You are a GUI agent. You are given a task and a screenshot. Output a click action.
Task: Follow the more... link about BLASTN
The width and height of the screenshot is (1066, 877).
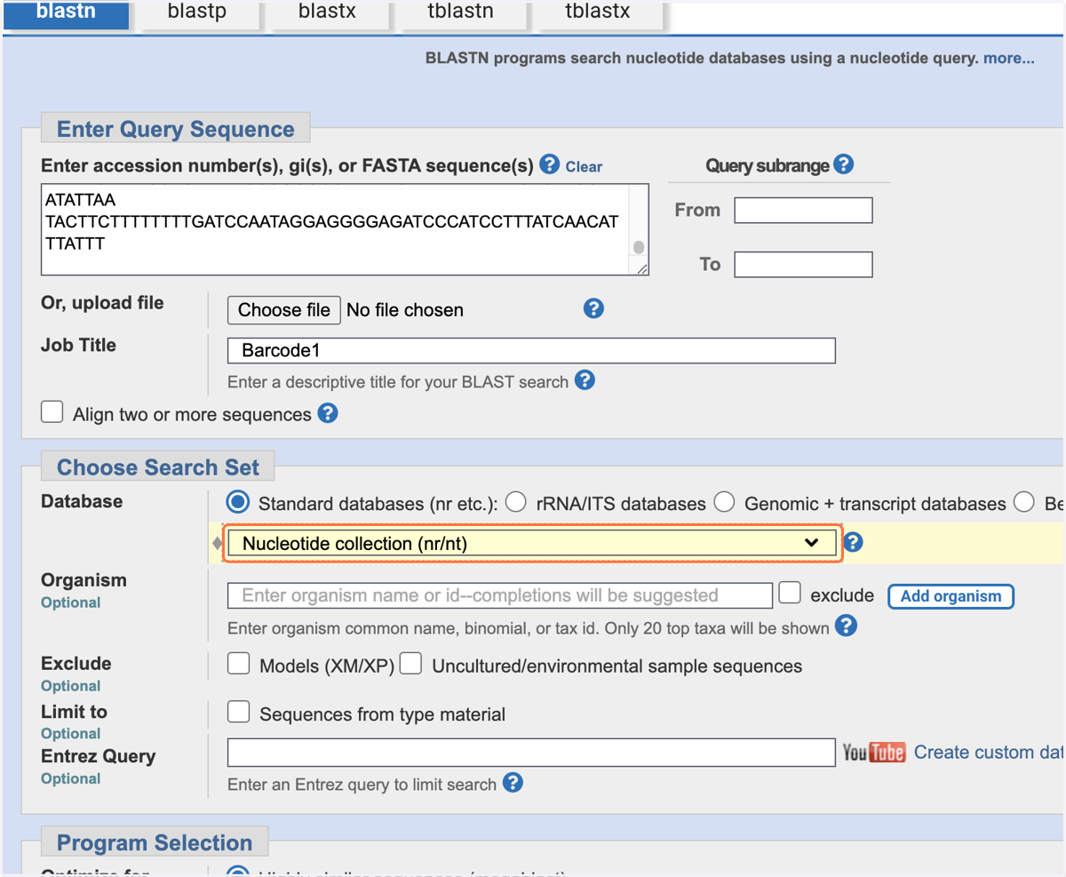coord(1008,59)
